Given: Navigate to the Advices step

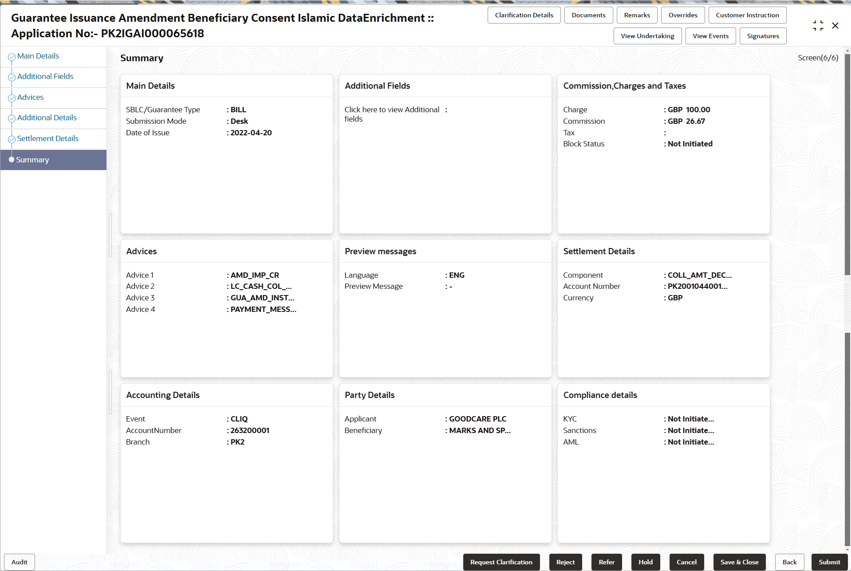Looking at the screenshot, I should [x=31, y=97].
